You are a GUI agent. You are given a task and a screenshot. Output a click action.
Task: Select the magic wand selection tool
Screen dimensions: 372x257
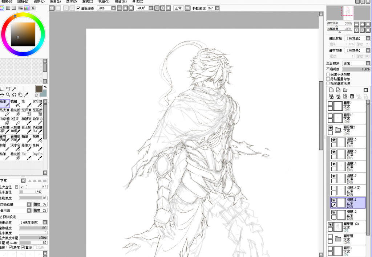coord(15,89)
